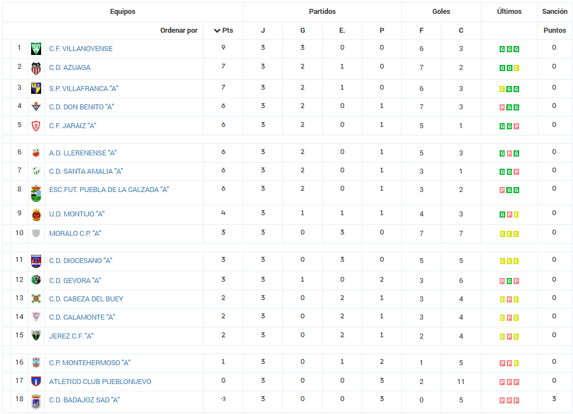Click first result badge in Villanovense row

(502, 49)
